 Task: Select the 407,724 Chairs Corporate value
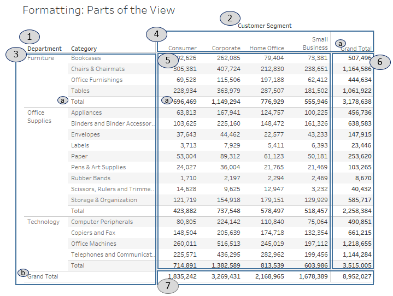tap(228, 69)
